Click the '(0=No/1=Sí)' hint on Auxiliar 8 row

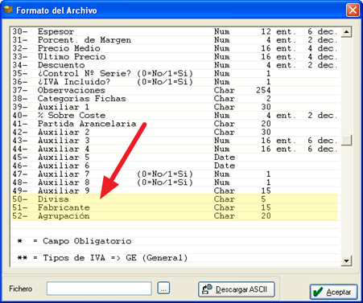tap(165, 182)
